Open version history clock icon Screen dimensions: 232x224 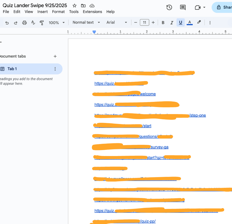(169, 7)
